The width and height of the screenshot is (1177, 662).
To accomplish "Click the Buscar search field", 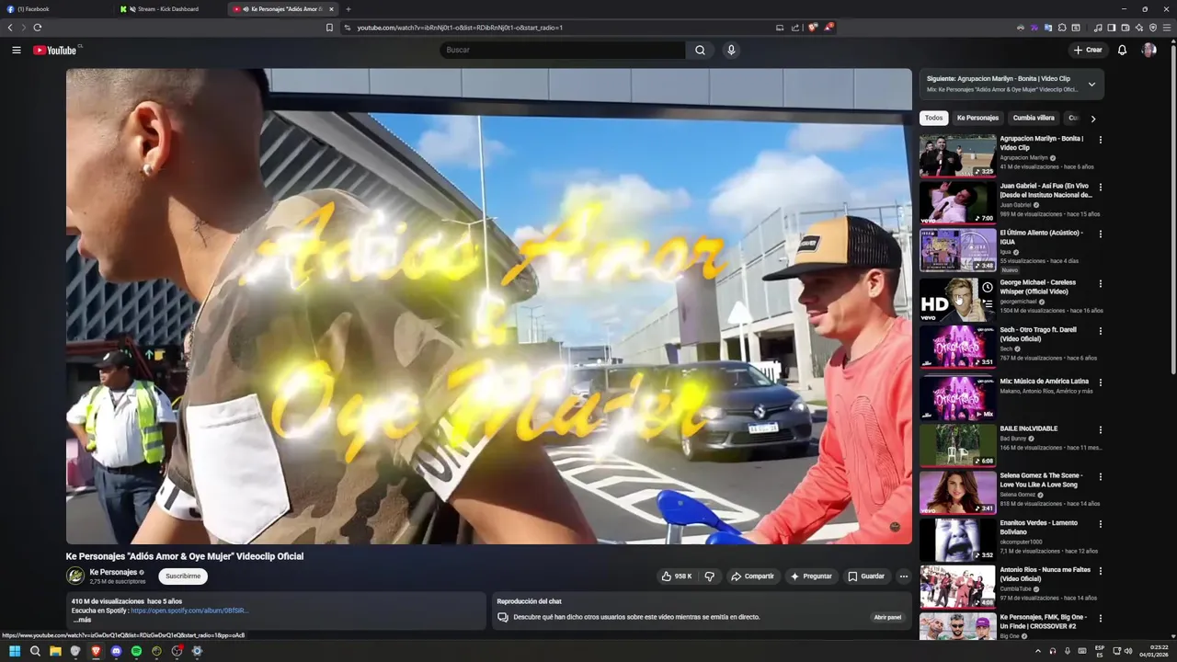I will tap(562, 50).
